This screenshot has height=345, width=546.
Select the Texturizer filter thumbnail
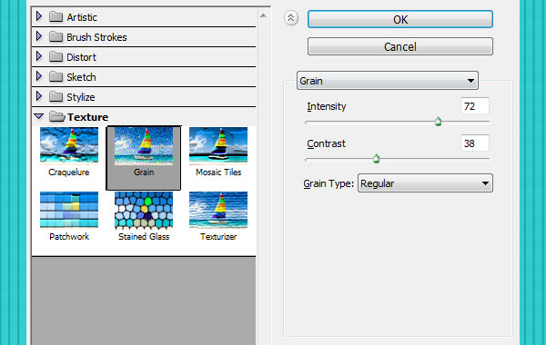(x=218, y=210)
